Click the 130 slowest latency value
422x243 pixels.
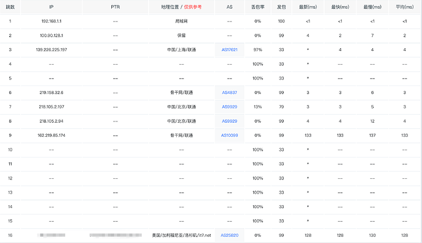372,235
